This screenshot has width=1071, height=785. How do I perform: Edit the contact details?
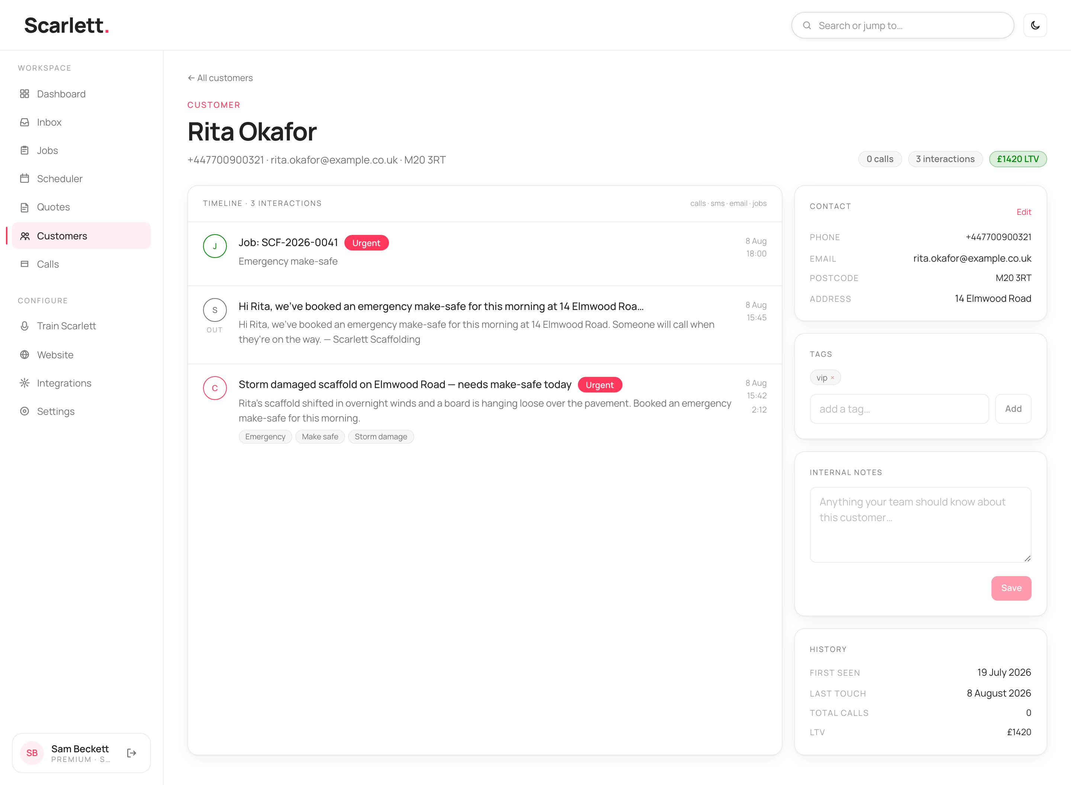[x=1023, y=212]
